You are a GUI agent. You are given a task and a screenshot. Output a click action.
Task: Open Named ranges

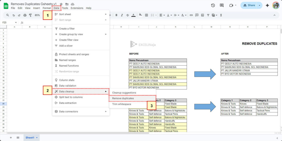tap(81, 60)
